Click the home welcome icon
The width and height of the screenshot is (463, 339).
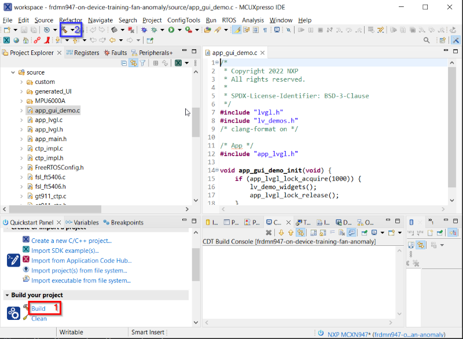26,40
